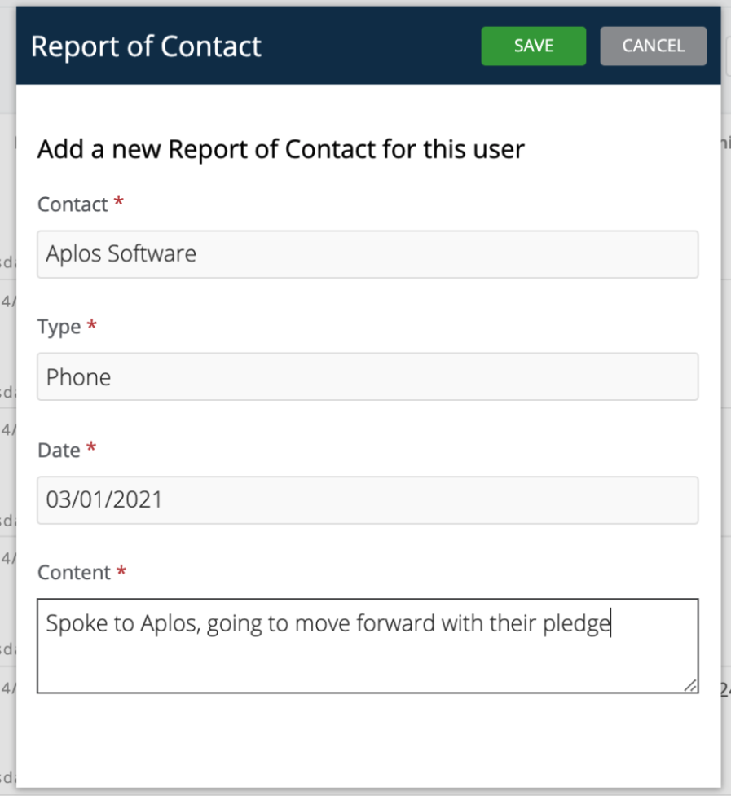This screenshot has height=796, width=731.
Task: Click the Content text area resize handle
Action: [x=690, y=685]
